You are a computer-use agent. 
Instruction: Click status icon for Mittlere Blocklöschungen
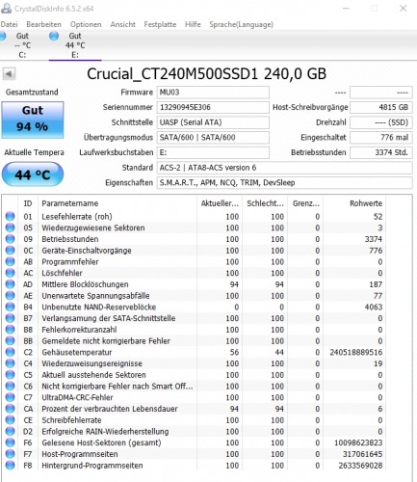[x=11, y=284]
